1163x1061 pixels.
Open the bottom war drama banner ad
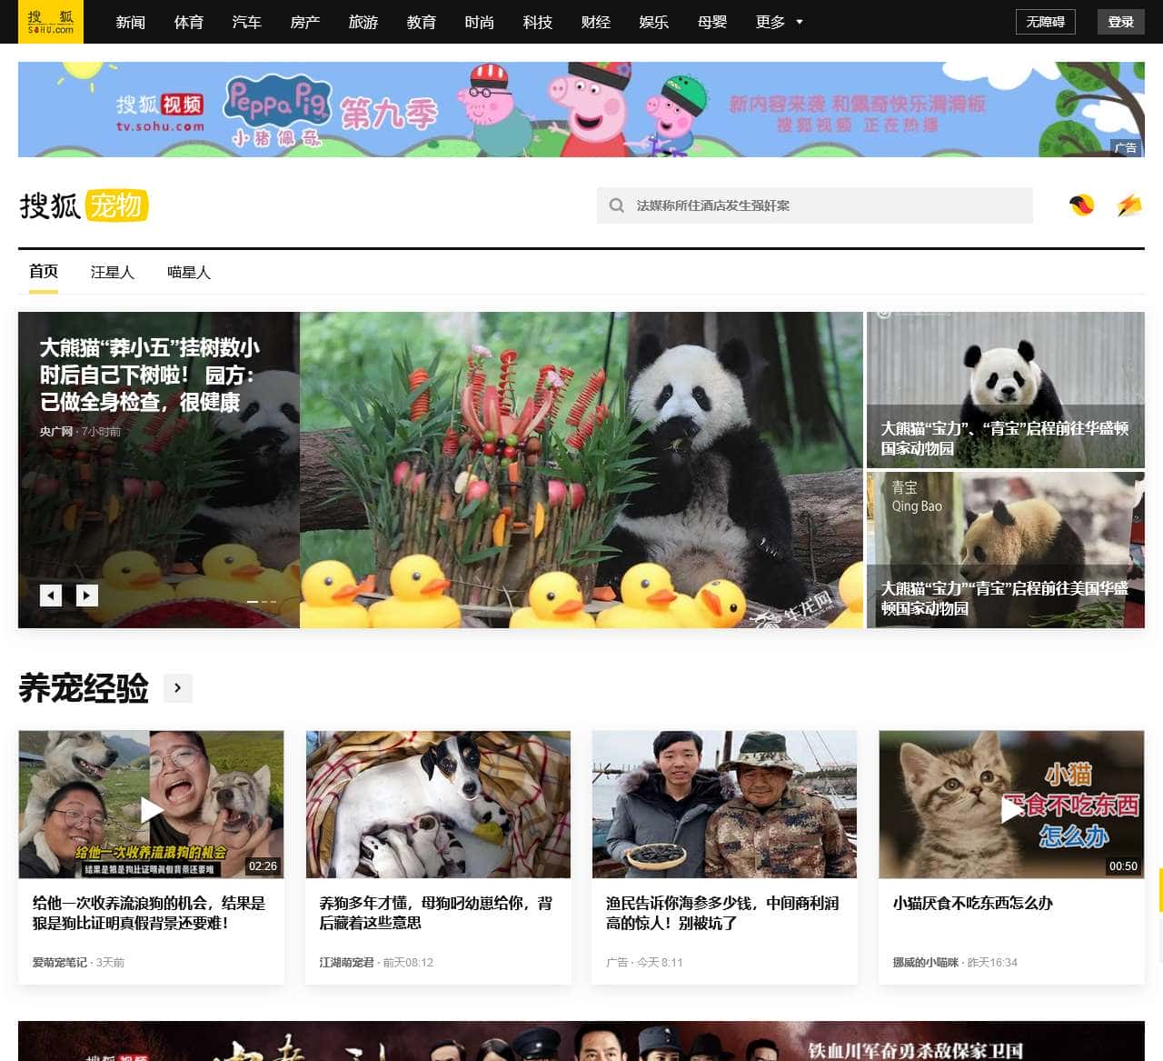tap(581, 1041)
